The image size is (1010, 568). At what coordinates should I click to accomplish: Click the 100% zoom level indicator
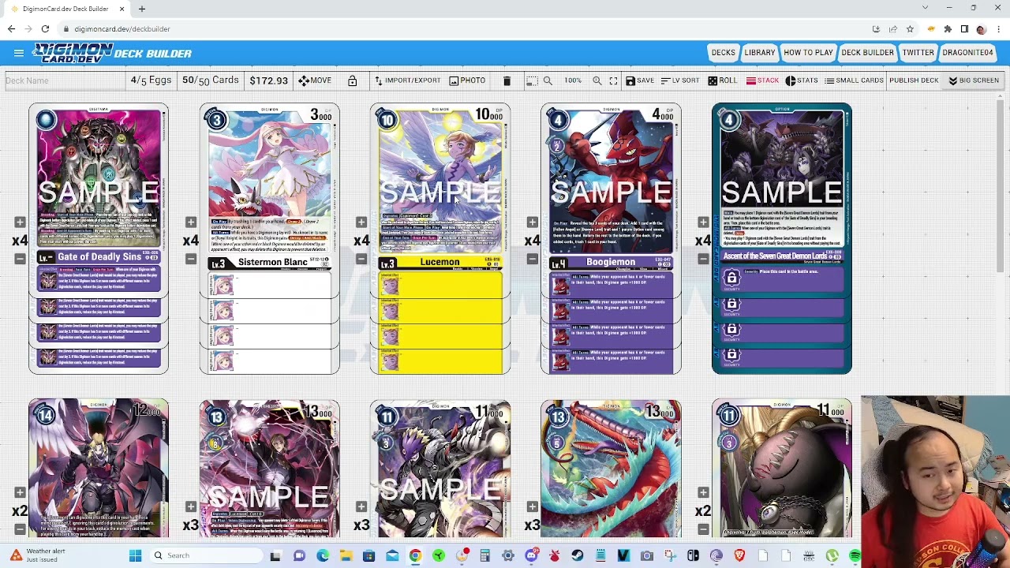[573, 80]
